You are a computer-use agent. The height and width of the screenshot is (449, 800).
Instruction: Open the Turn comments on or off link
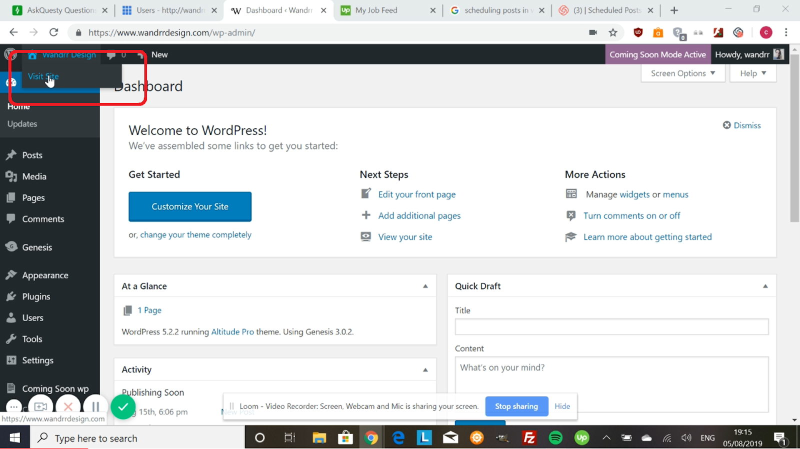pyautogui.click(x=631, y=215)
